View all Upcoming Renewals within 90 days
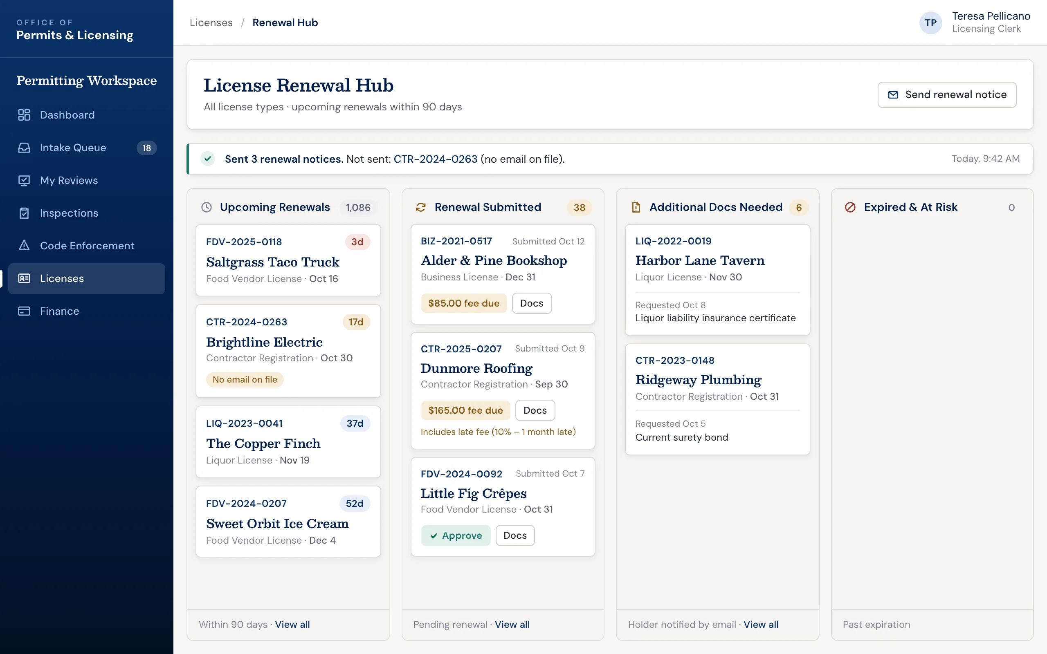This screenshot has height=654, width=1047. (x=292, y=625)
